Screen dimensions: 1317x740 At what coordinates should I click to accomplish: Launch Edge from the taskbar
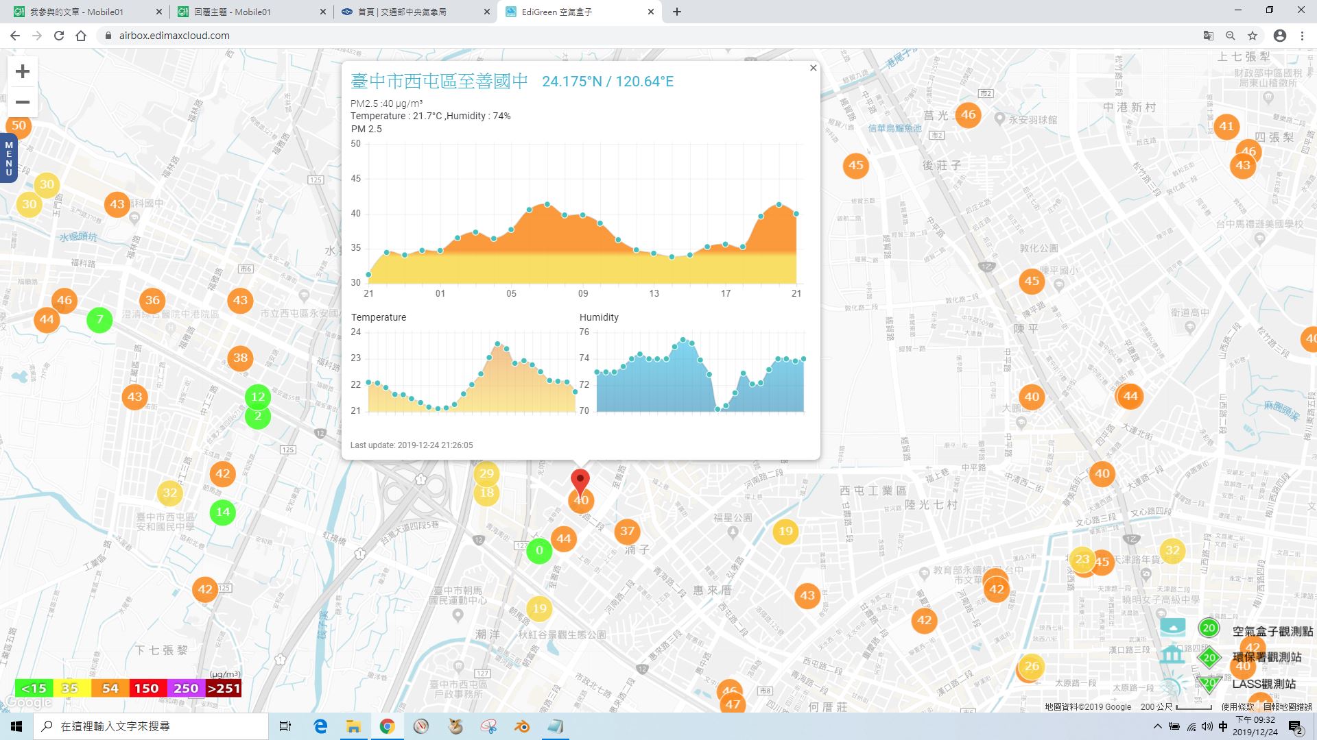point(320,726)
